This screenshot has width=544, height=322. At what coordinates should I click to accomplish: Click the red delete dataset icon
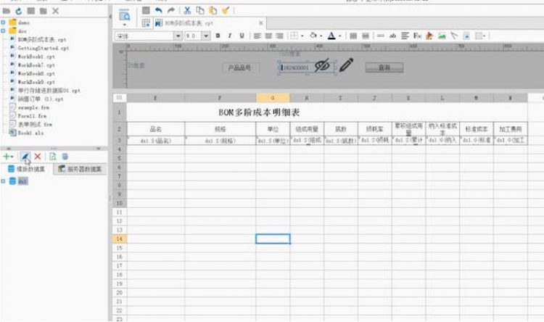[x=38, y=157]
